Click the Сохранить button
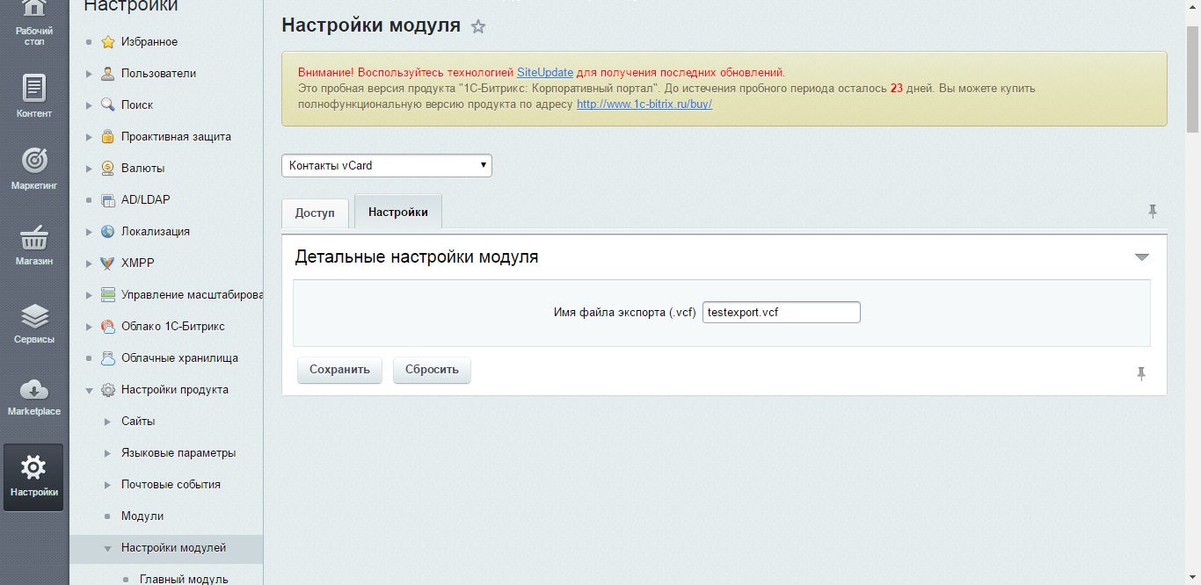The image size is (1201, 585). [x=339, y=370]
